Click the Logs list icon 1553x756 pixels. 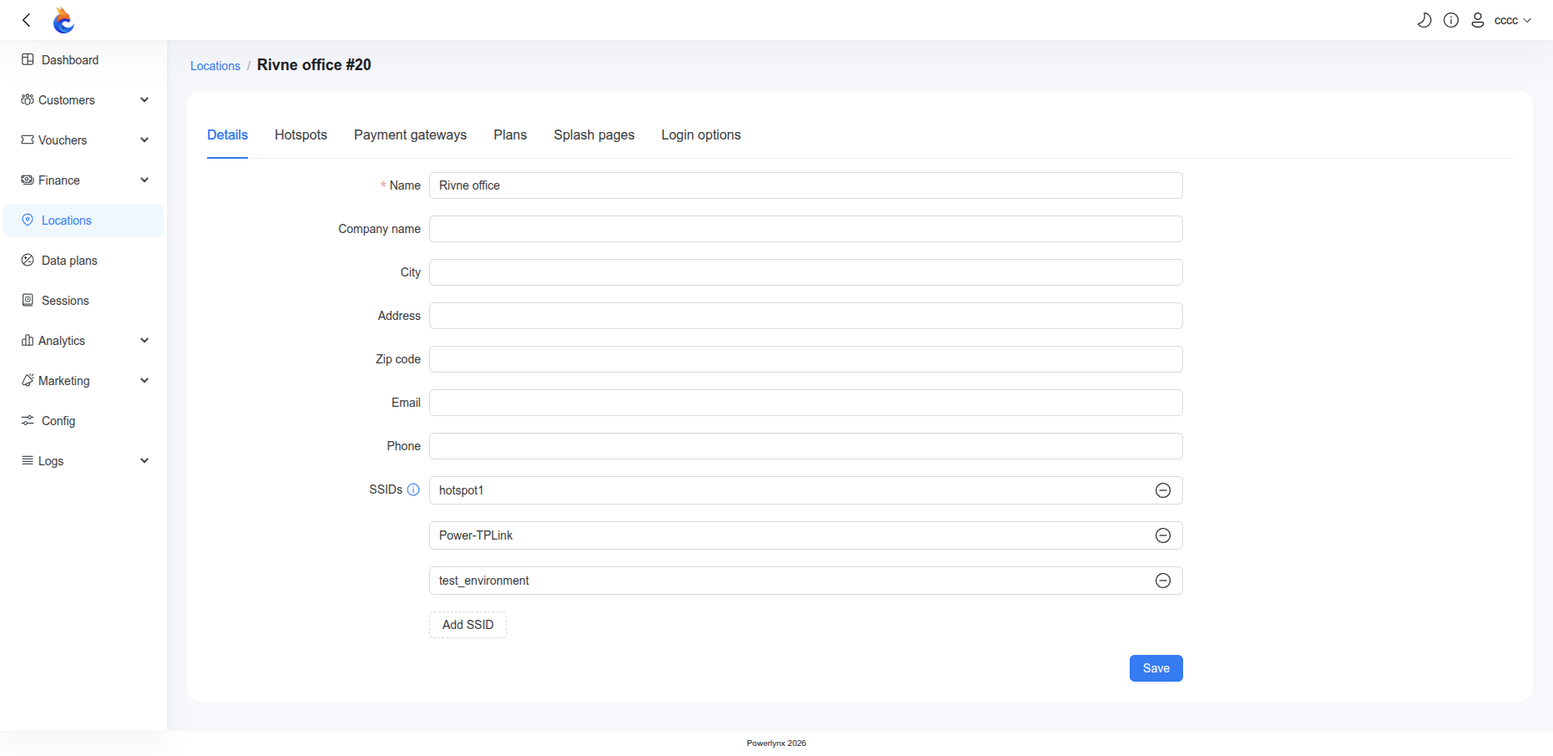coord(28,460)
